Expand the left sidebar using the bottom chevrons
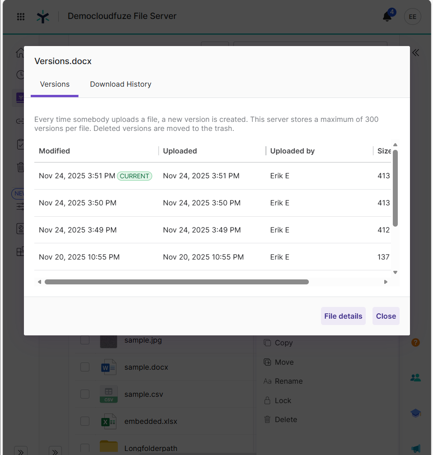433x455 pixels. [x=21, y=451]
